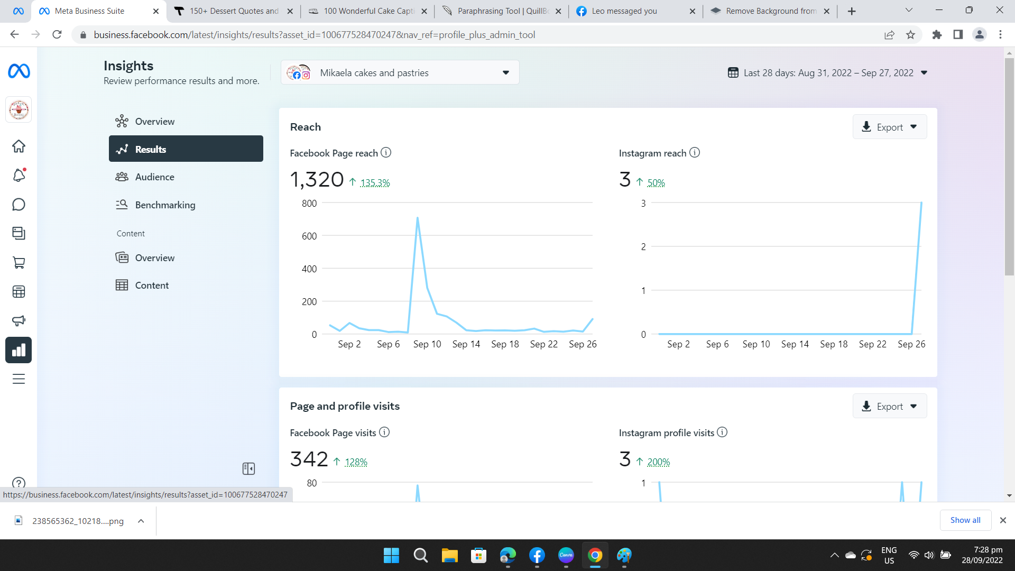Open the Inbox chat bubble icon
This screenshot has height=571, width=1015.
19,205
